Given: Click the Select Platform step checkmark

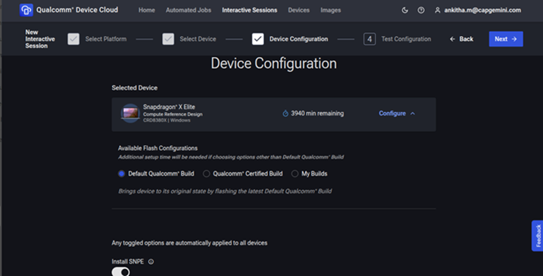Looking at the screenshot, I should click(74, 39).
